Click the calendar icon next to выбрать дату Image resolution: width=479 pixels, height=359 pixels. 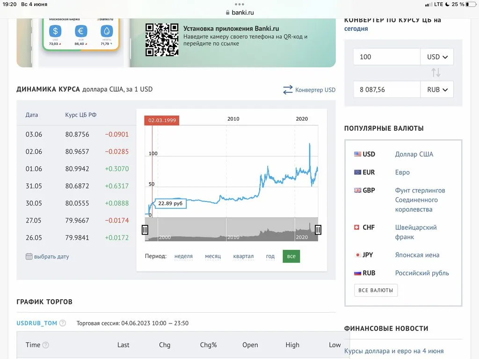click(29, 256)
